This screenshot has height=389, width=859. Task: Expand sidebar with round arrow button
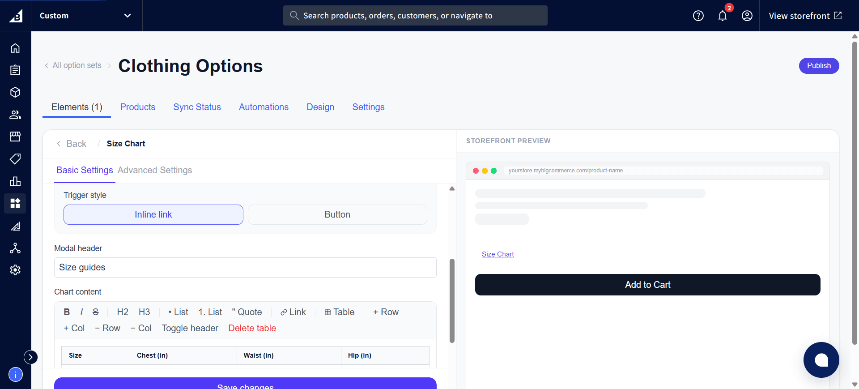30,357
